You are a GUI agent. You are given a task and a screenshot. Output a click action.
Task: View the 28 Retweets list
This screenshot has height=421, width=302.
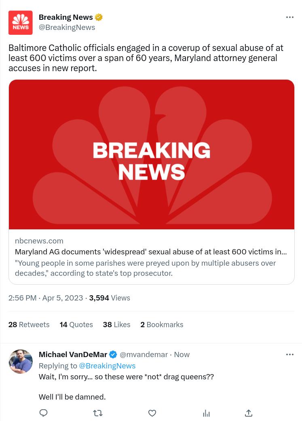pos(29,324)
